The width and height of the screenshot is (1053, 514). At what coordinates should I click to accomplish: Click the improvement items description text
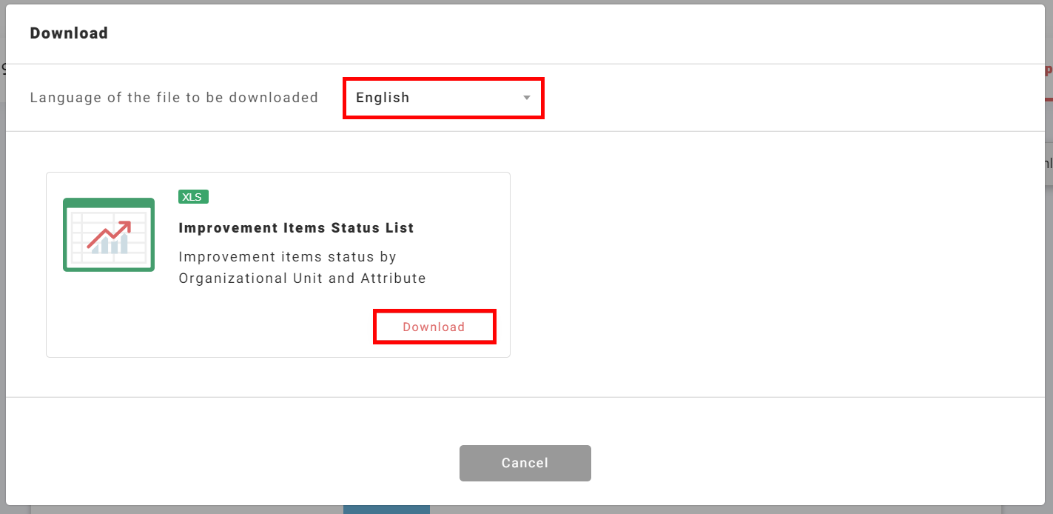[302, 267]
